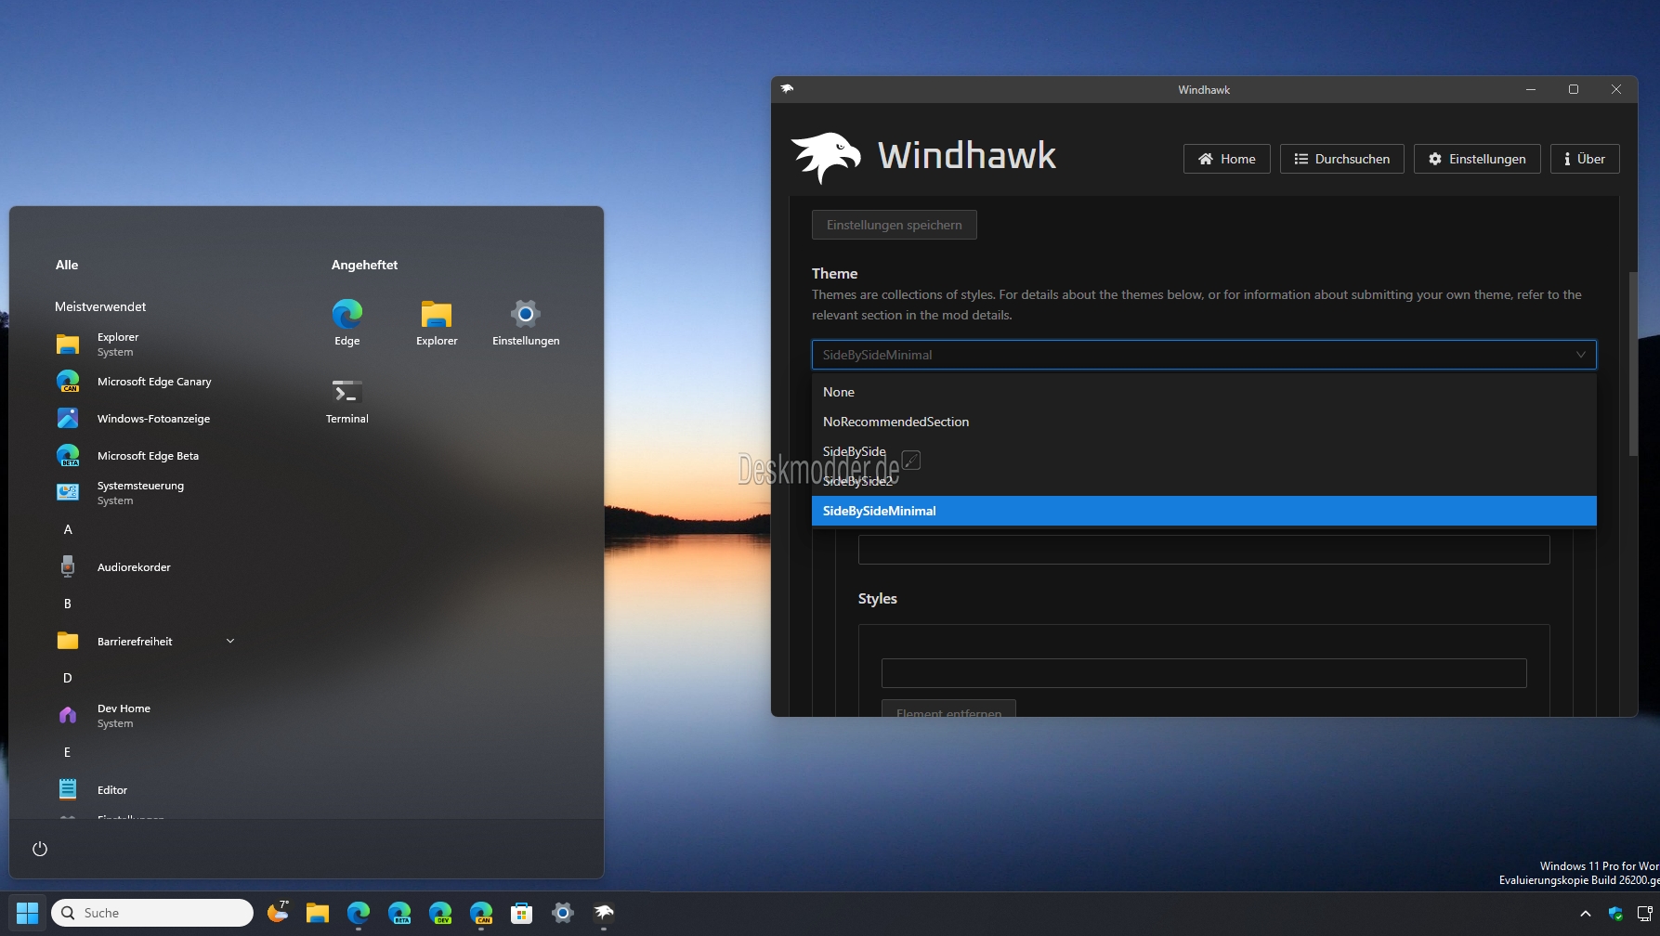Screen dimensions: 1660x936
Task: Open Edge from pinned apps
Action: click(347, 322)
